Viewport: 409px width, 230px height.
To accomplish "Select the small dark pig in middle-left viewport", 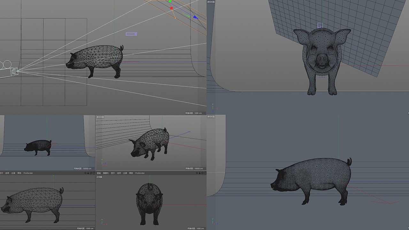I will coord(38,148).
